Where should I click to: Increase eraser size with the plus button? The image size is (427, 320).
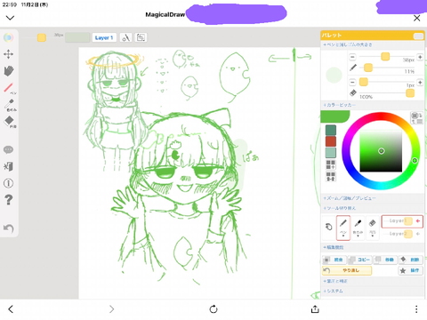[420, 82]
